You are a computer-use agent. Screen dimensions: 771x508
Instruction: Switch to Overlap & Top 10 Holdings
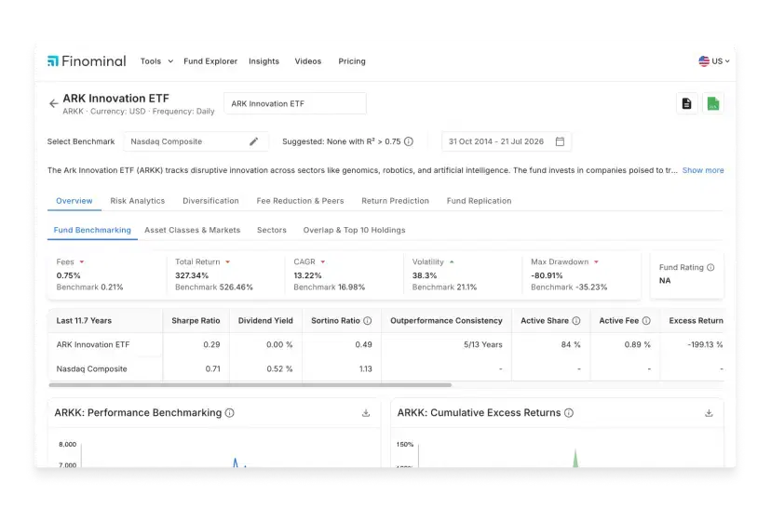pos(354,230)
